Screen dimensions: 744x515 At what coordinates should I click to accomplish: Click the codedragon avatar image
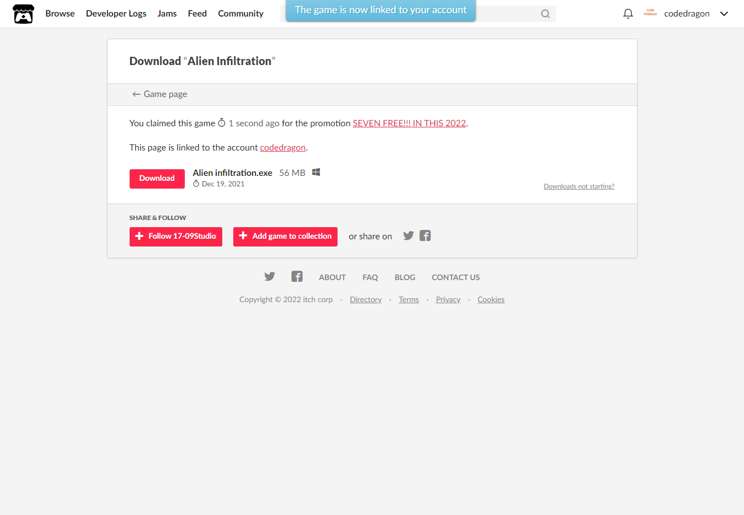[651, 13]
